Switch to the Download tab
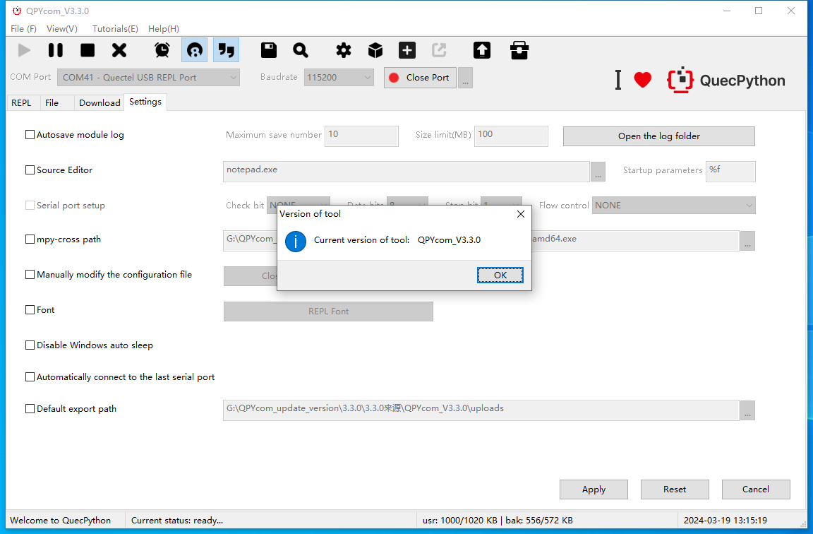 pyautogui.click(x=100, y=102)
